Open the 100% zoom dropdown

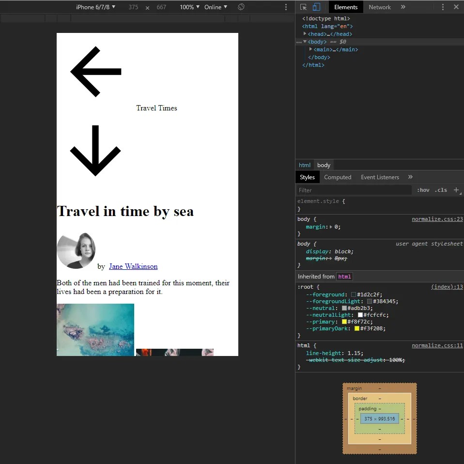click(189, 7)
